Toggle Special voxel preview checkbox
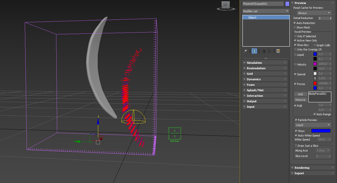The height and width of the screenshot is (183, 337). 295,74
